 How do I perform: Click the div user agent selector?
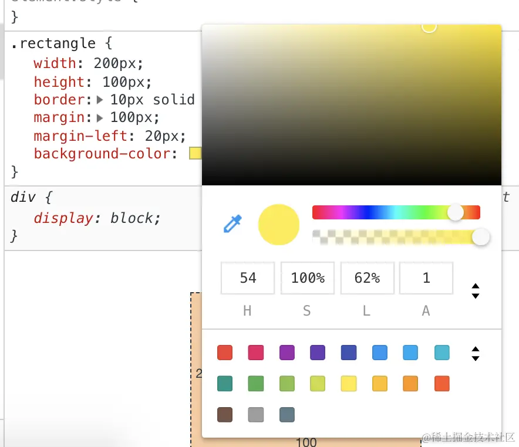23,197
